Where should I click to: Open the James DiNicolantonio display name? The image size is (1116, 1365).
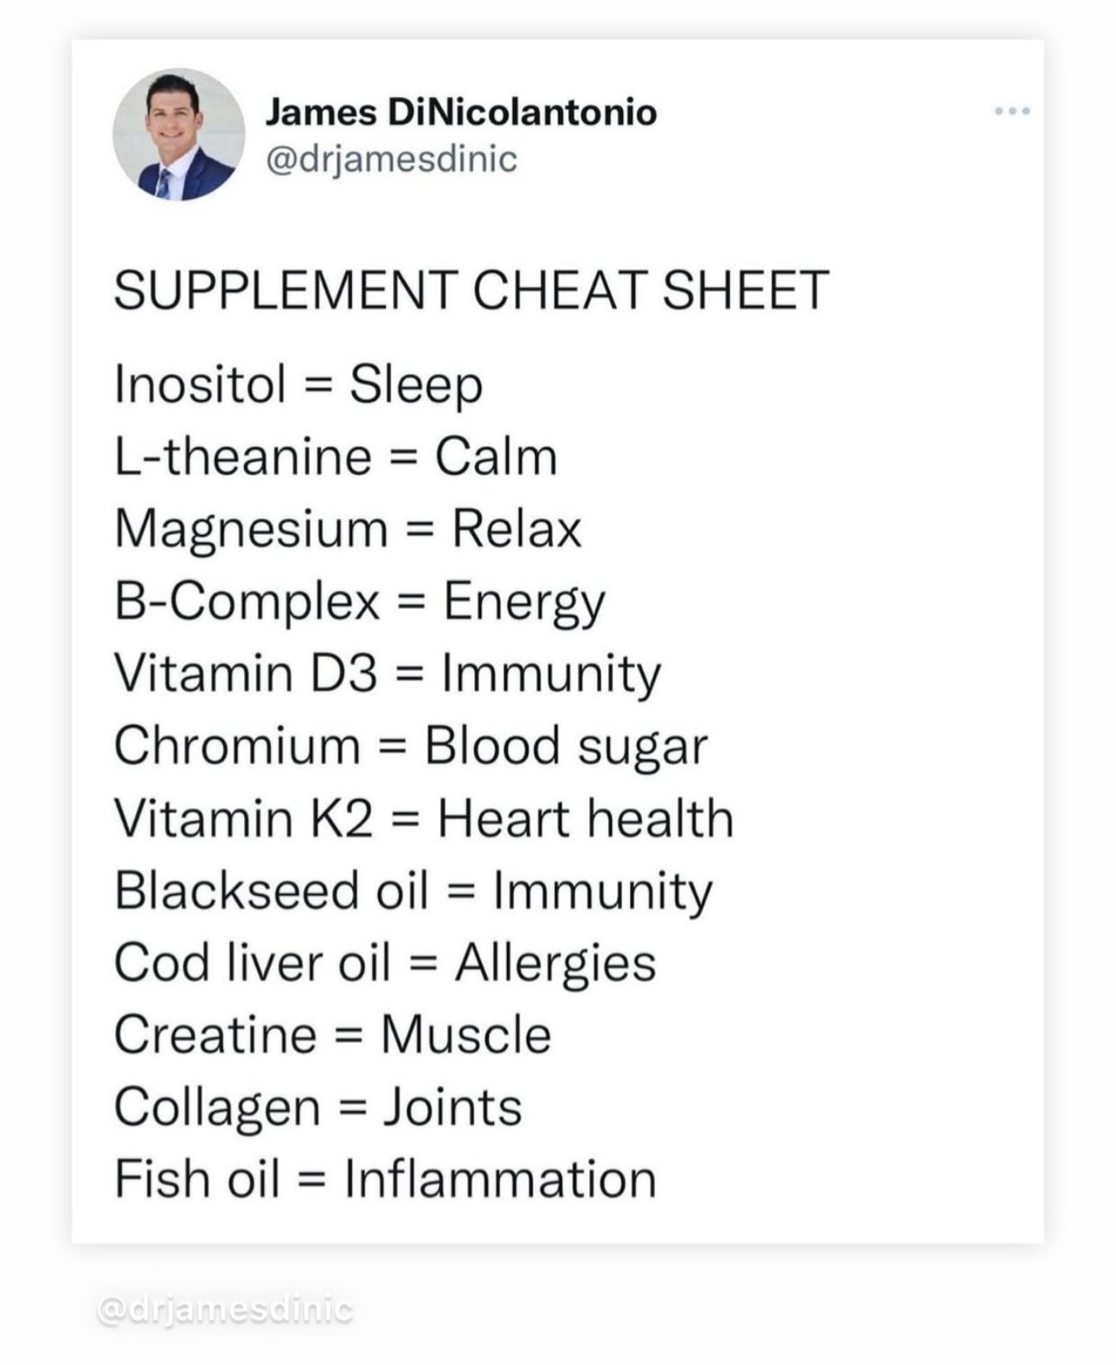[x=461, y=113]
